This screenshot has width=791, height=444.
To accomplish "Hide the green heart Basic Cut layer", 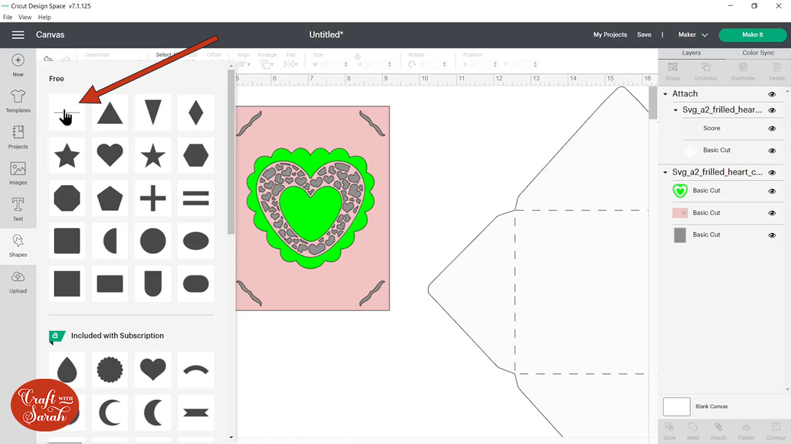I will [x=772, y=191].
